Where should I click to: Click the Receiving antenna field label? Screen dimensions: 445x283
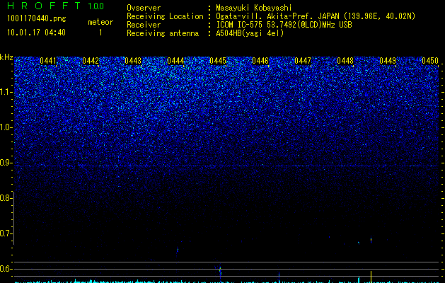click(x=163, y=33)
